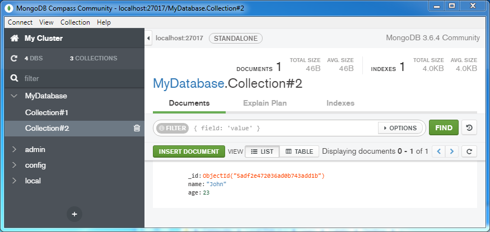
Task: Select Collection#2 in sidebar
Action: [47, 128]
